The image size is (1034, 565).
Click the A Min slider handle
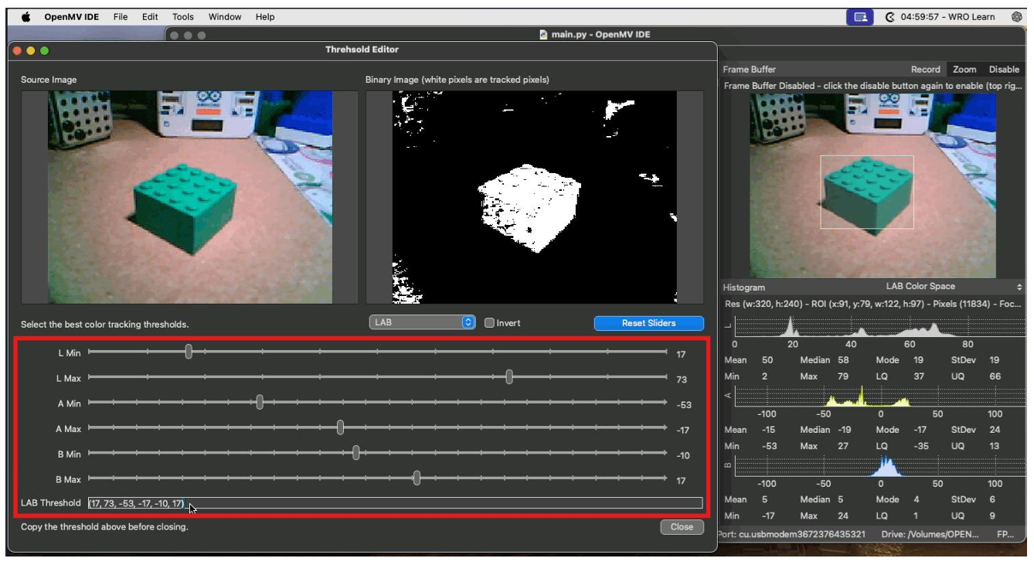tap(260, 402)
